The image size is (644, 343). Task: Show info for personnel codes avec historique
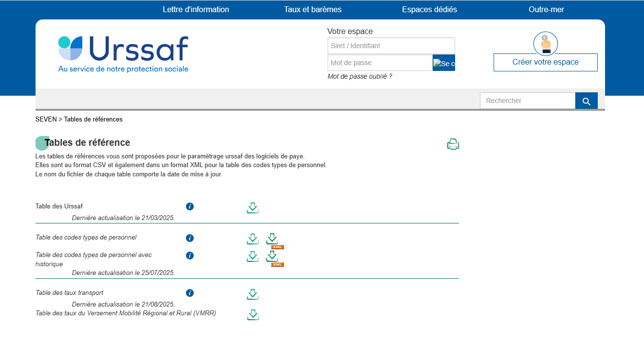tap(190, 256)
